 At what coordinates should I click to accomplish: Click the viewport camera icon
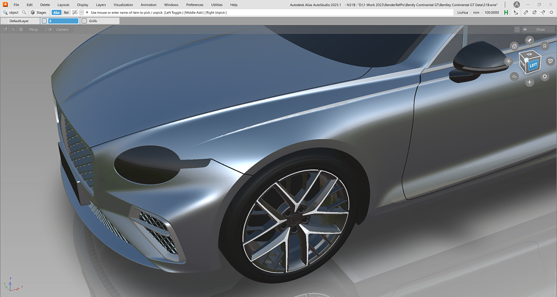click(x=50, y=29)
